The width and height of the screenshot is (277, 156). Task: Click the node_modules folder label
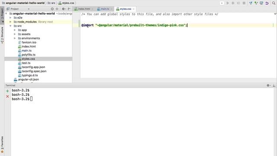[x=27, y=22]
